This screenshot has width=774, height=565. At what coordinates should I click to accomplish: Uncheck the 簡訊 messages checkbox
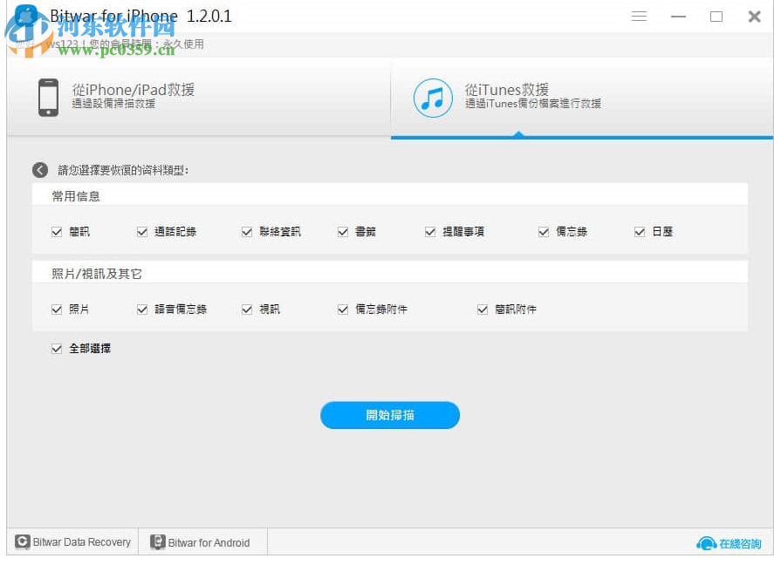[x=56, y=231]
